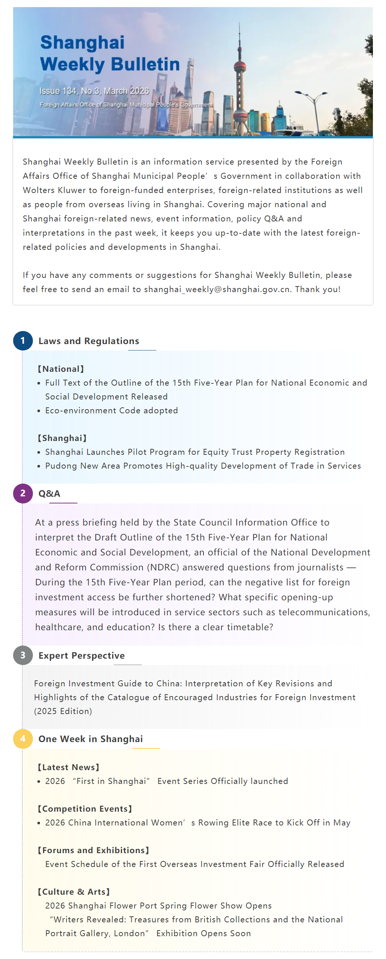Click the yellow number 4 section badge
Viewport: 386px width, 959px height.
[23, 739]
